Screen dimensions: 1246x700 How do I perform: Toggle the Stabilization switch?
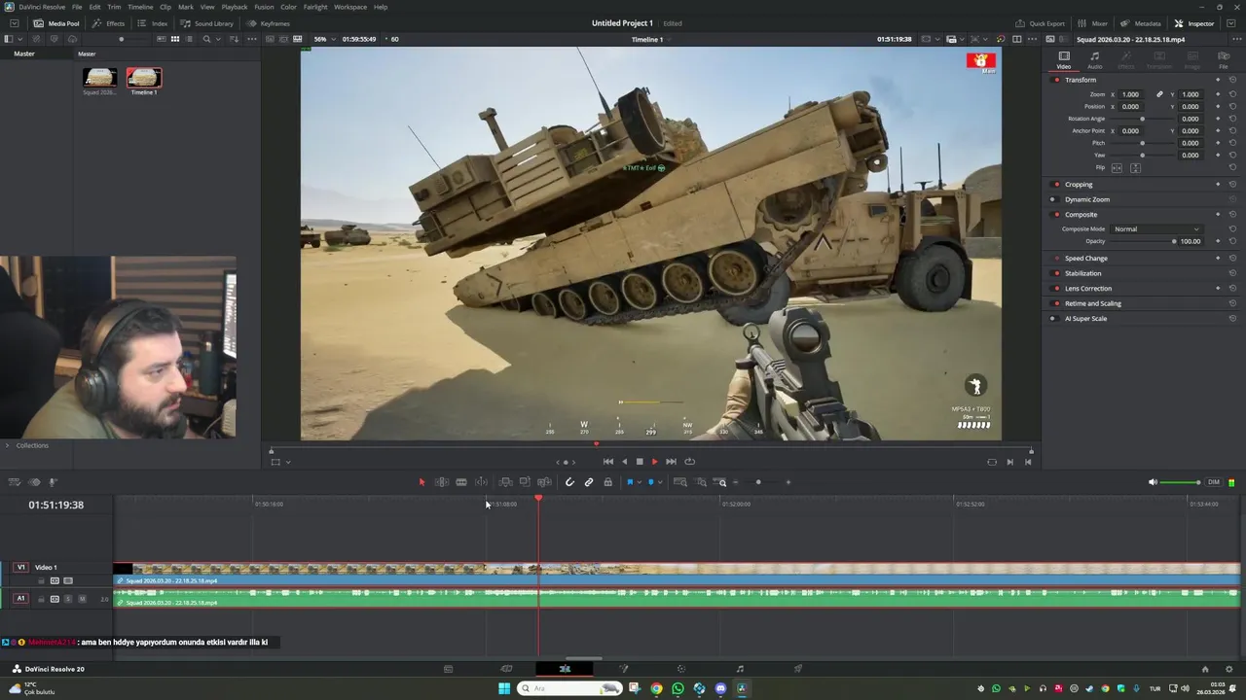[1056, 273]
